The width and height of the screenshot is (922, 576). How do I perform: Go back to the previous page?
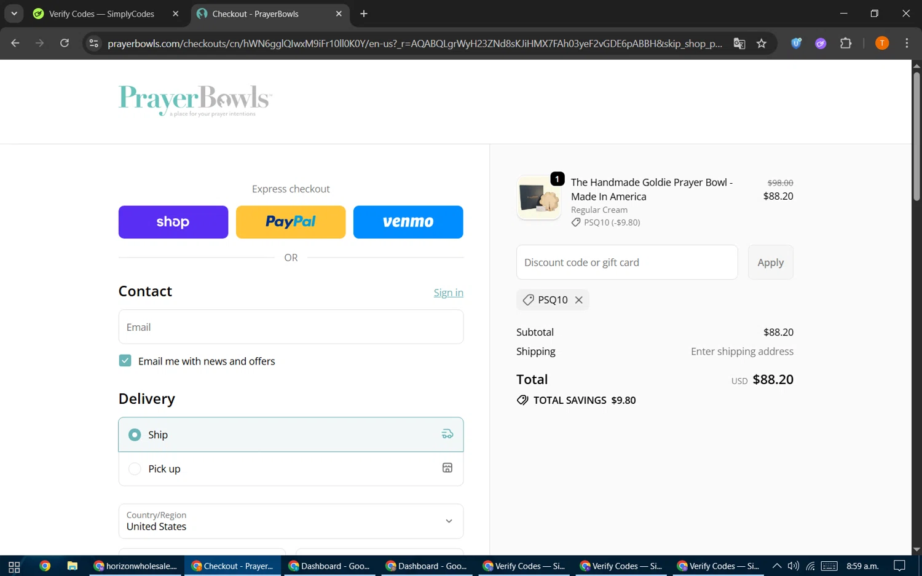(15, 43)
